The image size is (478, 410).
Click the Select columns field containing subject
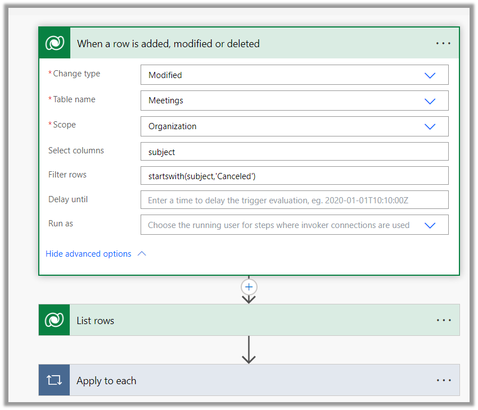point(294,152)
